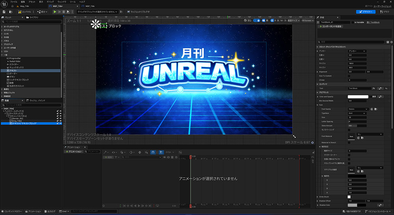394x215 pixels.
Task: Select the リッチテキストブロック palette item
Action: coord(20,80)
